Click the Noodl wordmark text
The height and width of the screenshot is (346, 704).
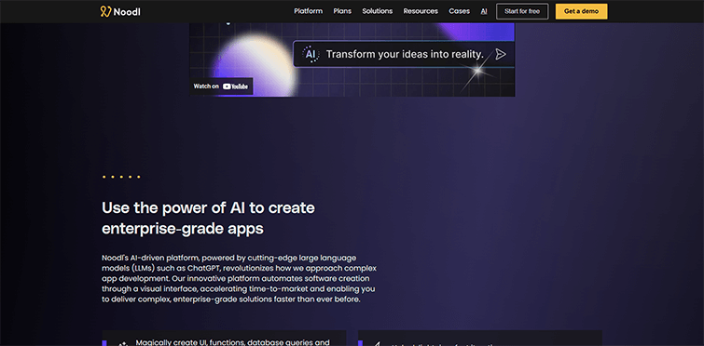coord(127,12)
